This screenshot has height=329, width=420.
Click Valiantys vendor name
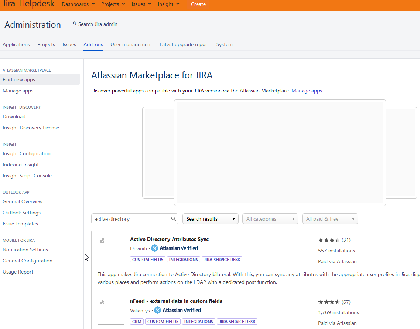pyautogui.click(x=140, y=311)
